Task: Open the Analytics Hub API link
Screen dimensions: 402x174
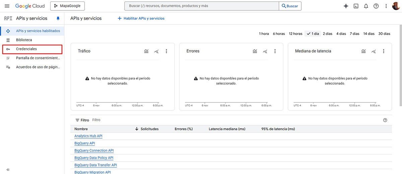Action: point(88,136)
